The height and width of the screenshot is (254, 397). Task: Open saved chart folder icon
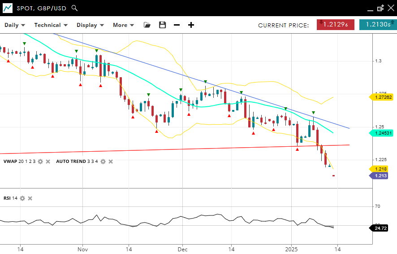point(147,25)
